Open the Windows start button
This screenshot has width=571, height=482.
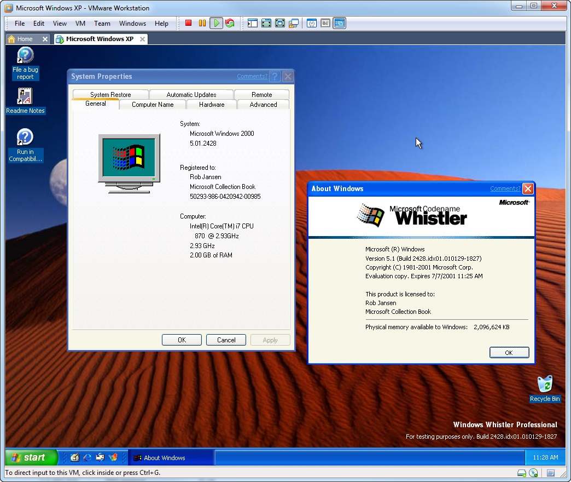[x=32, y=457]
